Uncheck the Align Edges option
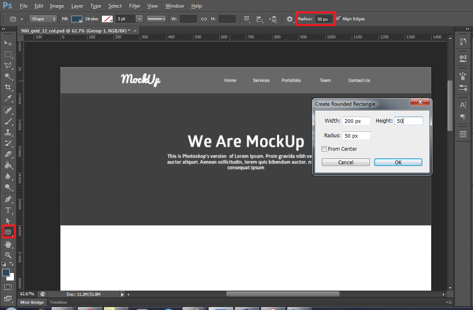This screenshot has height=310, width=473. point(338,19)
